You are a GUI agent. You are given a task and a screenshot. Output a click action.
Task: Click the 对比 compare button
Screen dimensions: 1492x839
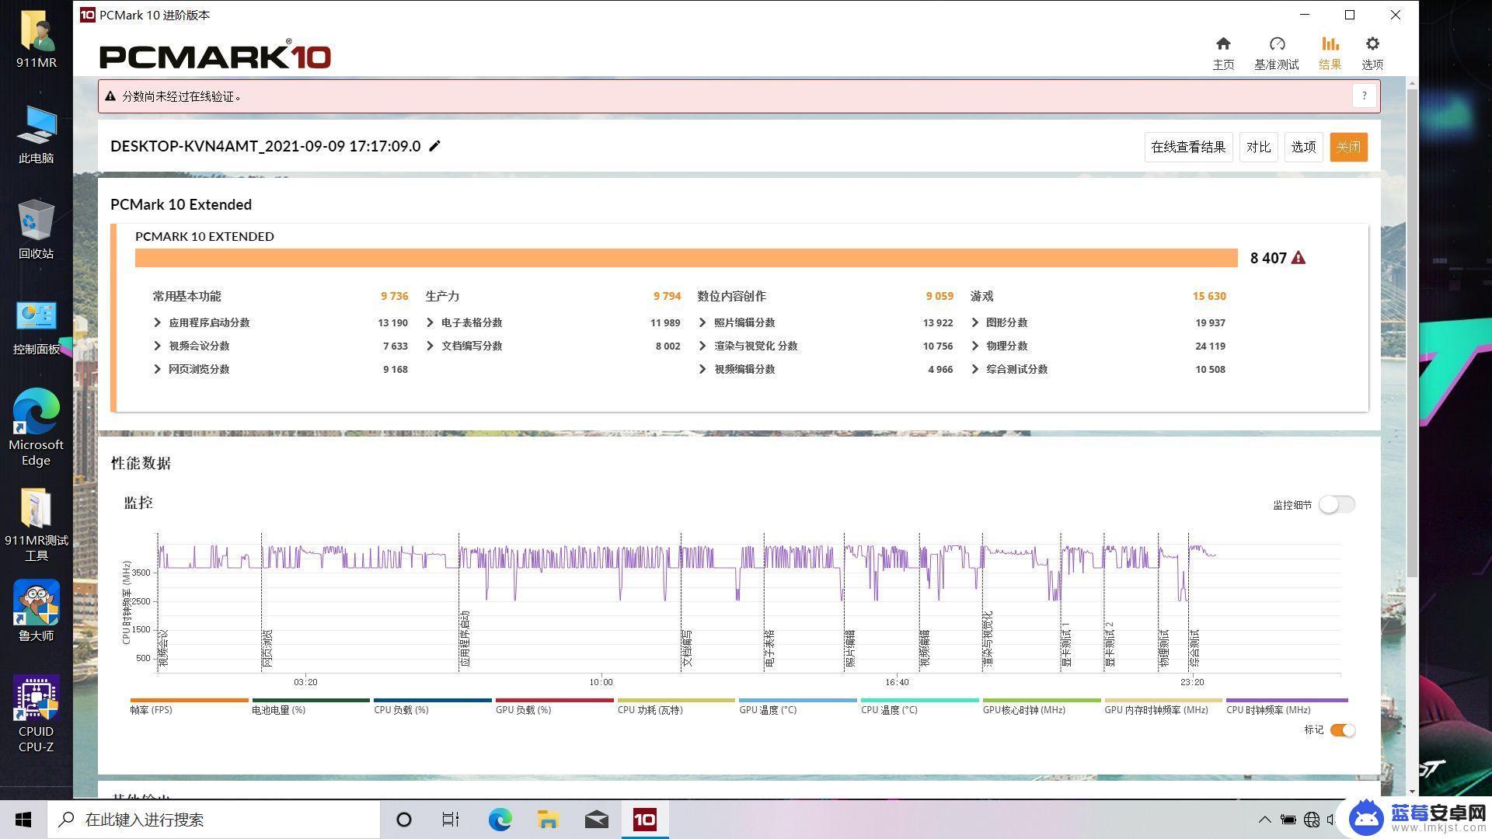[1258, 147]
